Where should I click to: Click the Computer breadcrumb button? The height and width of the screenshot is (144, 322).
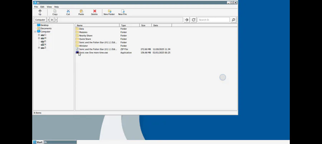40,20
